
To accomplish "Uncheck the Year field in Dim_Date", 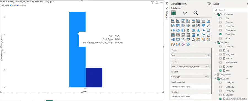I will pos(220,71).
